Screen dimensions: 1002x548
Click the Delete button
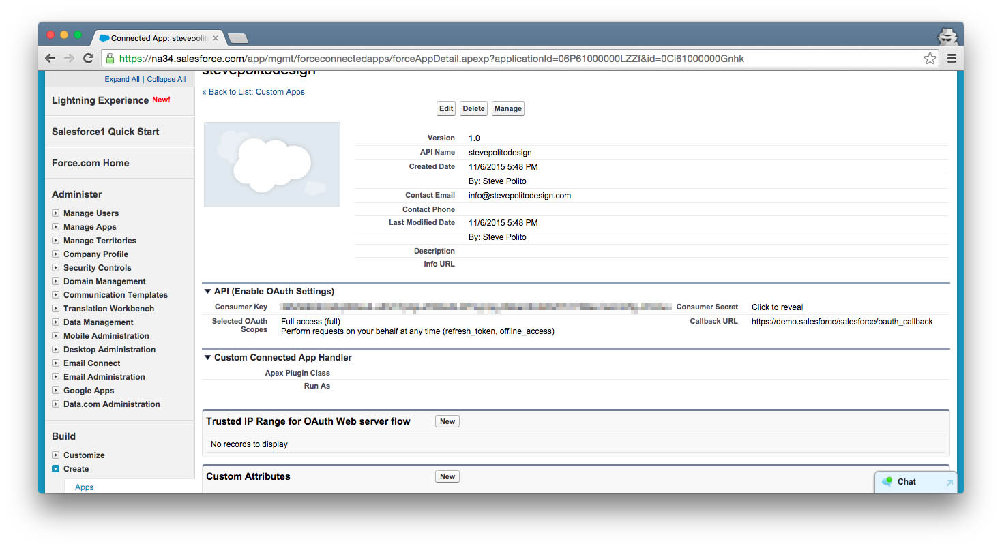coord(473,108)
